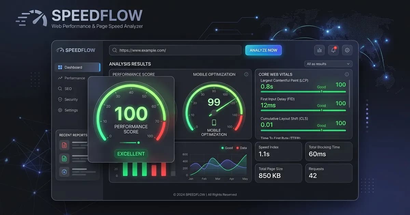Toggle the Good legend series
Viewport: 410px width, 215px height.
point(227,148)
